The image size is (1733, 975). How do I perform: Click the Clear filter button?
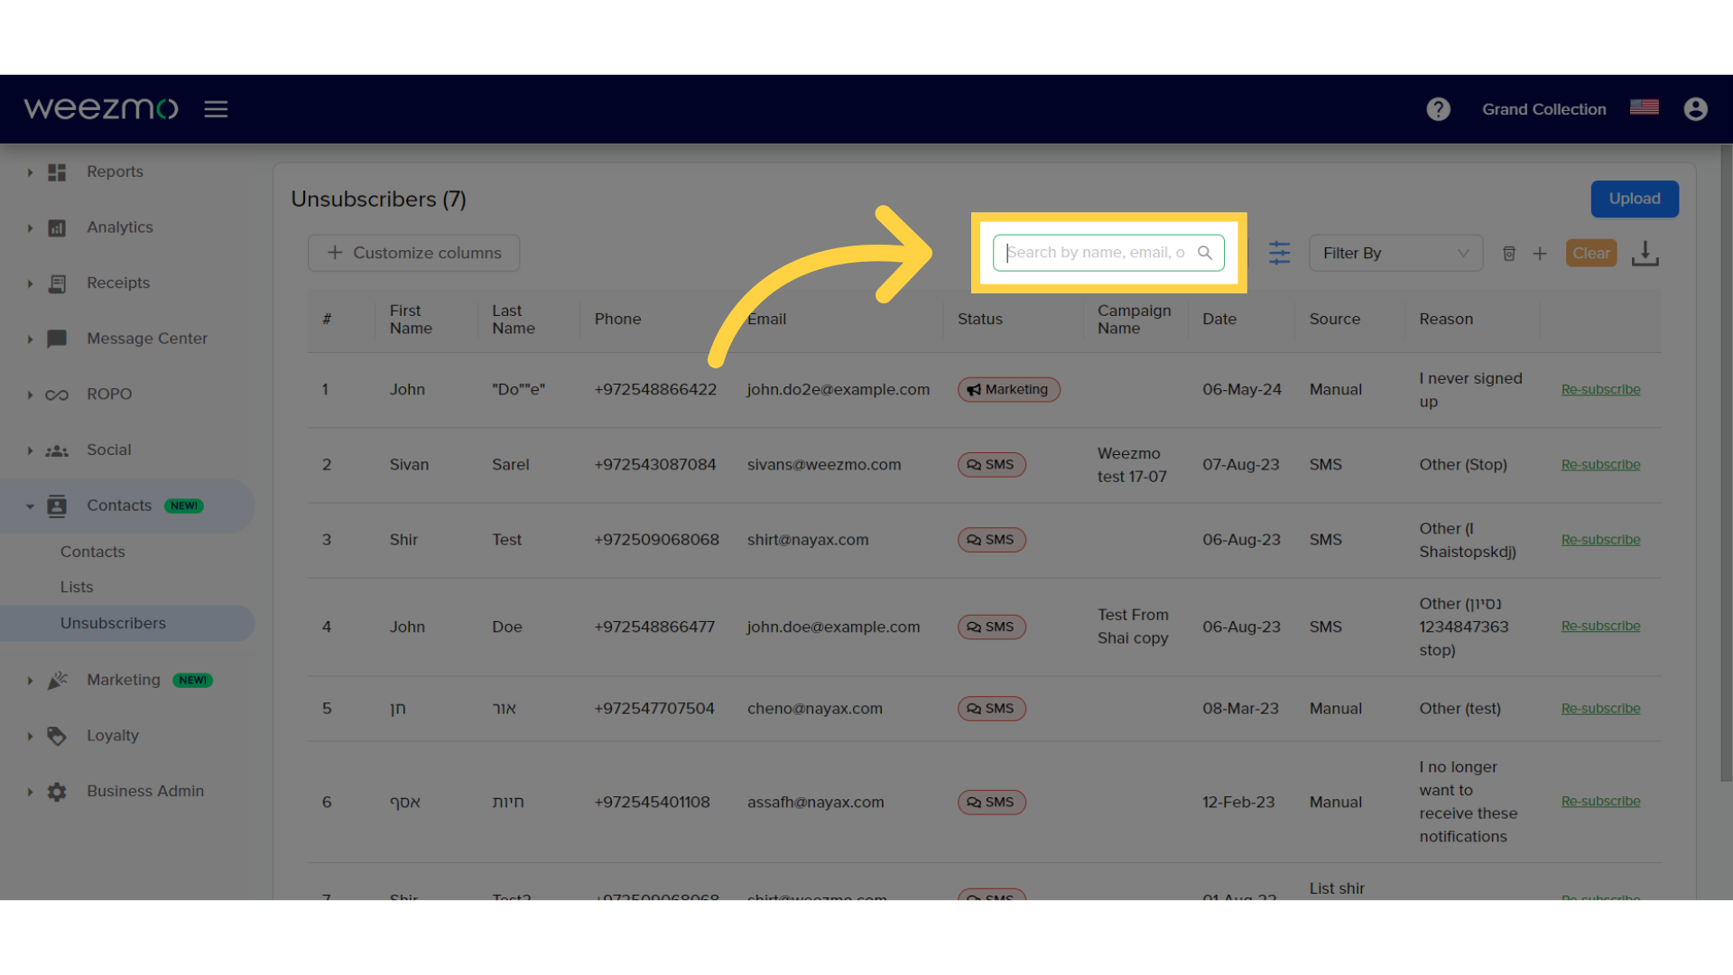click(x=1591, y=251)
